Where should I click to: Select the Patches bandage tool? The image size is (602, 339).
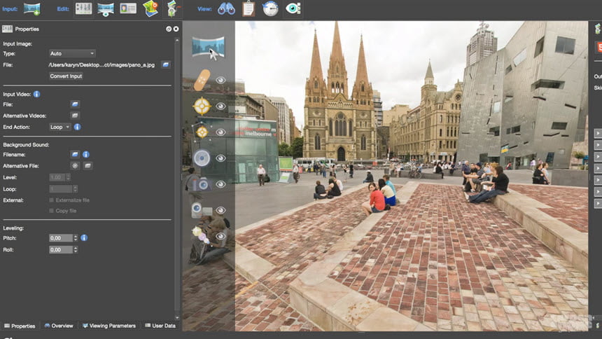[202, 80]
